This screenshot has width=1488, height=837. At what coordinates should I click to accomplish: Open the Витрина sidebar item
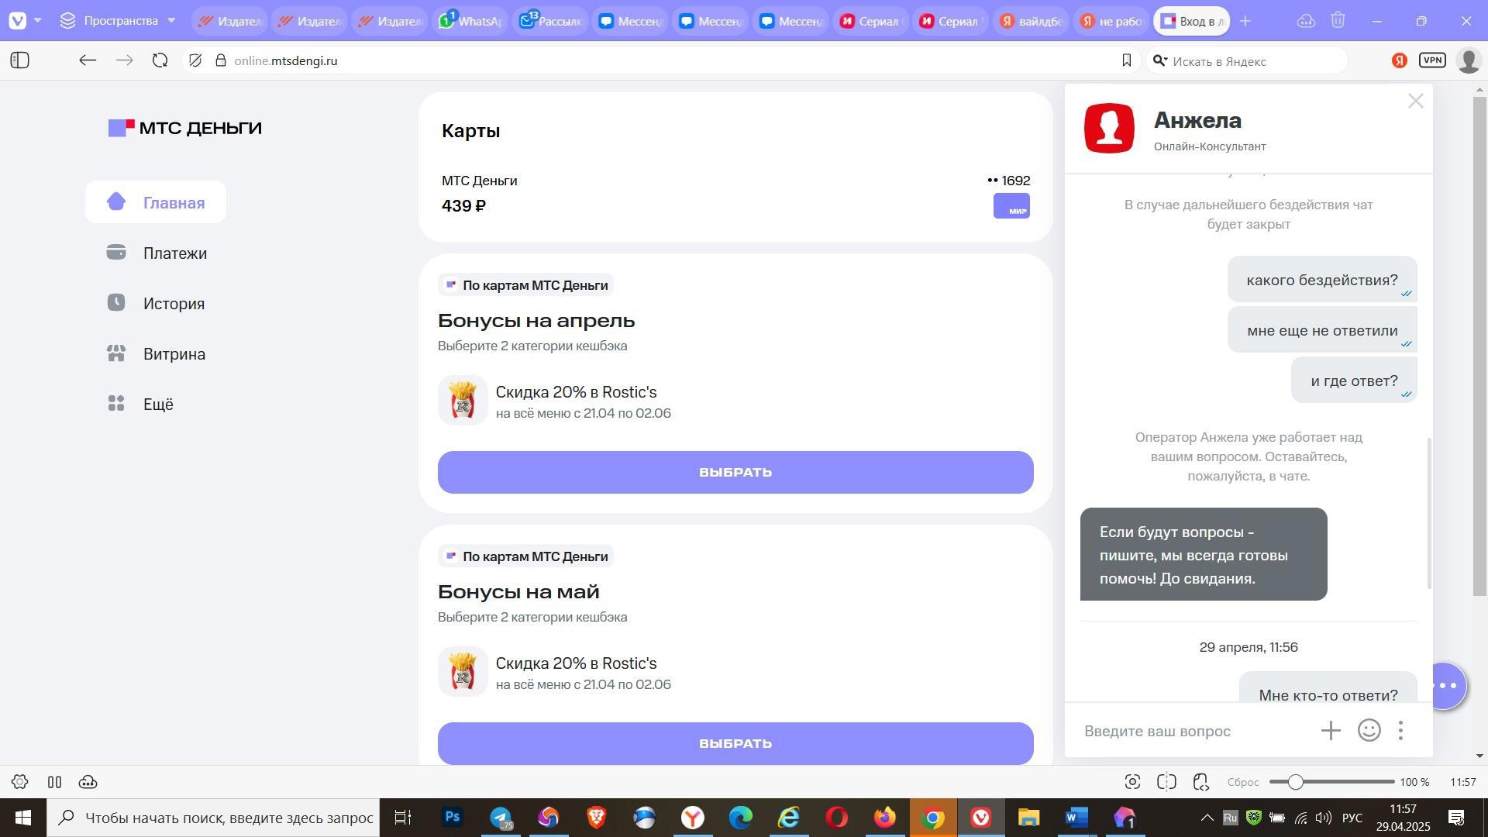pos(174,354)
